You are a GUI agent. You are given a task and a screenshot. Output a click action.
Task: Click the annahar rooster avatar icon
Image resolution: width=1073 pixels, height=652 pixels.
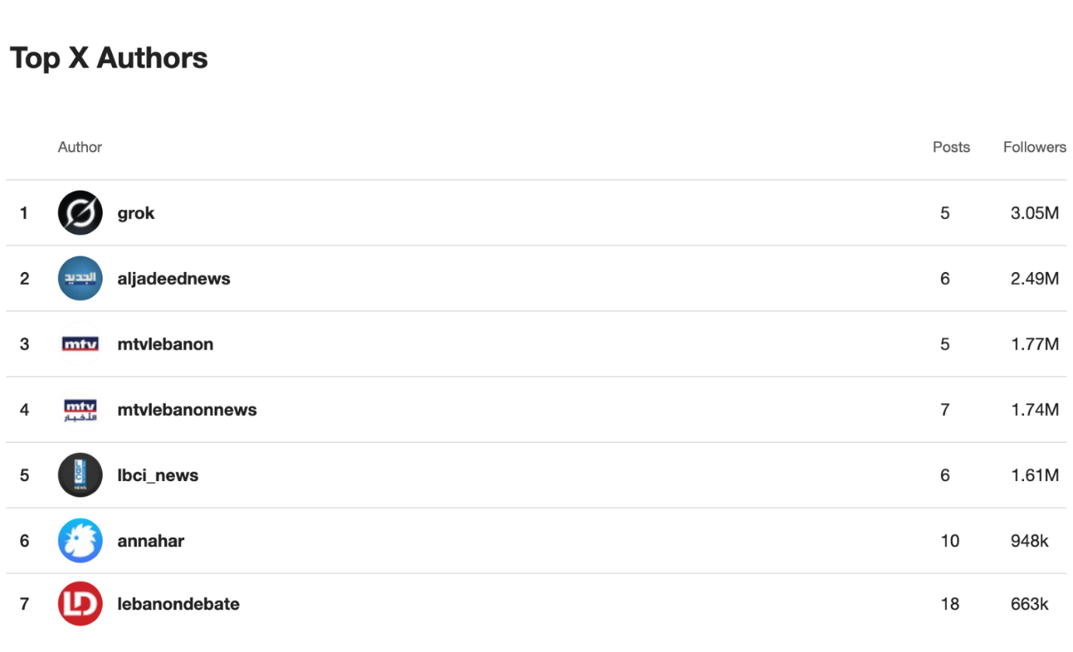pos(80,541)
